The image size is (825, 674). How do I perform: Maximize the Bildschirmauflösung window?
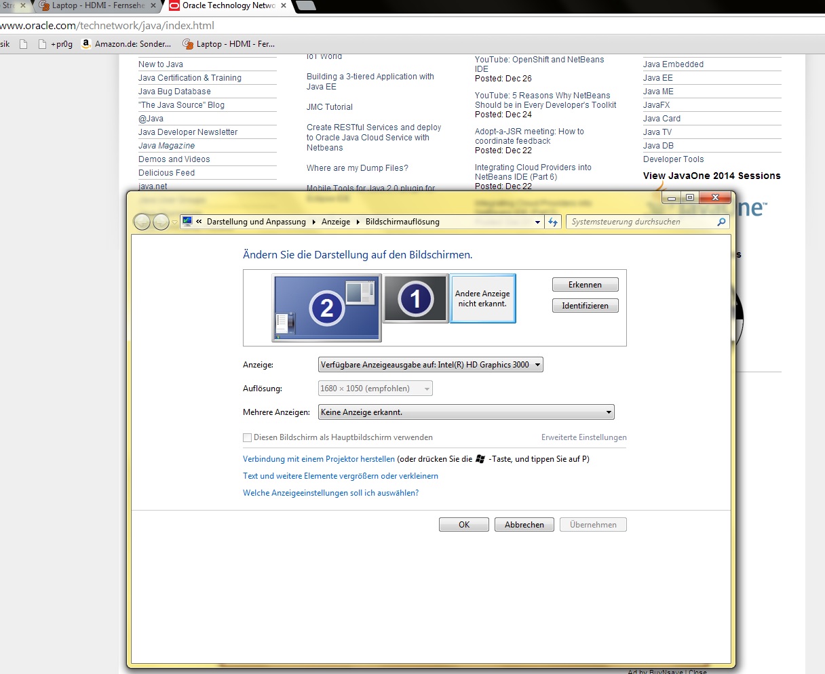[690, 197]
